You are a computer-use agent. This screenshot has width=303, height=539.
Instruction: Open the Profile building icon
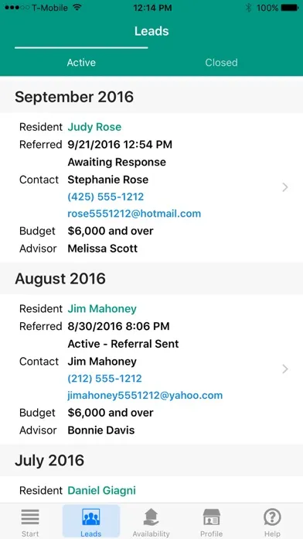coord(211,517)
